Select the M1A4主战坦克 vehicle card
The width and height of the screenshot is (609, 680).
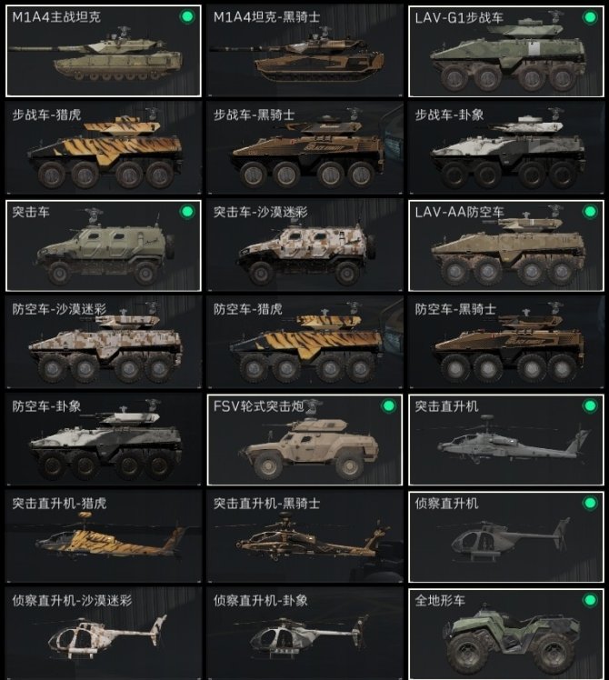104,51
